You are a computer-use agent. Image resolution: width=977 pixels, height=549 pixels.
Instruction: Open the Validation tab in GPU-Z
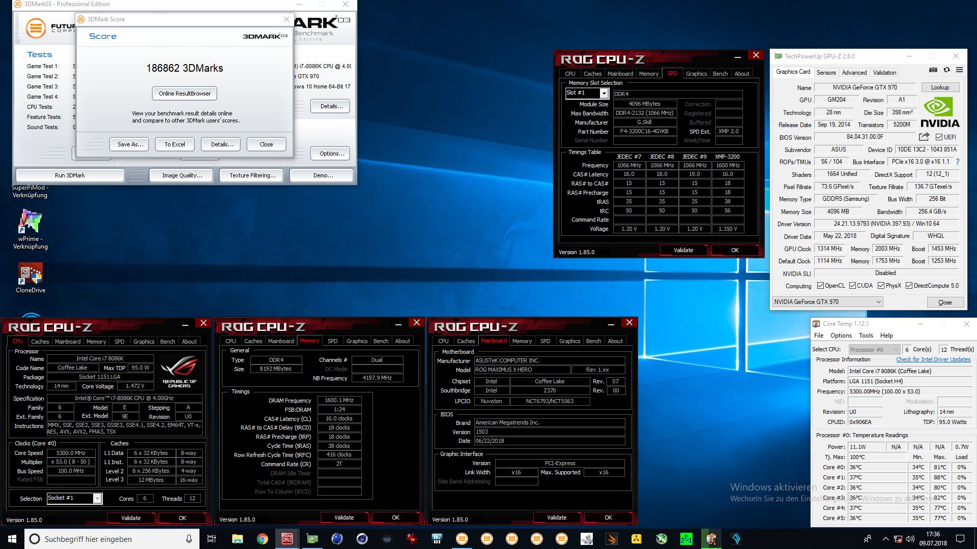884,73
